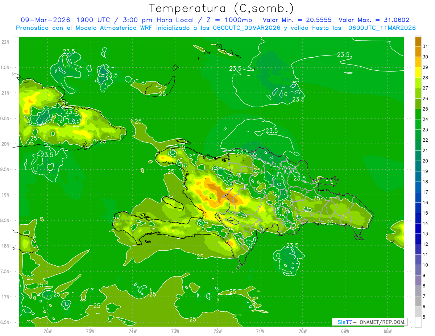The width and height of the screenshot is (435, 336).
Task: Click the "17N" latitude label
Action: point(6,297)
